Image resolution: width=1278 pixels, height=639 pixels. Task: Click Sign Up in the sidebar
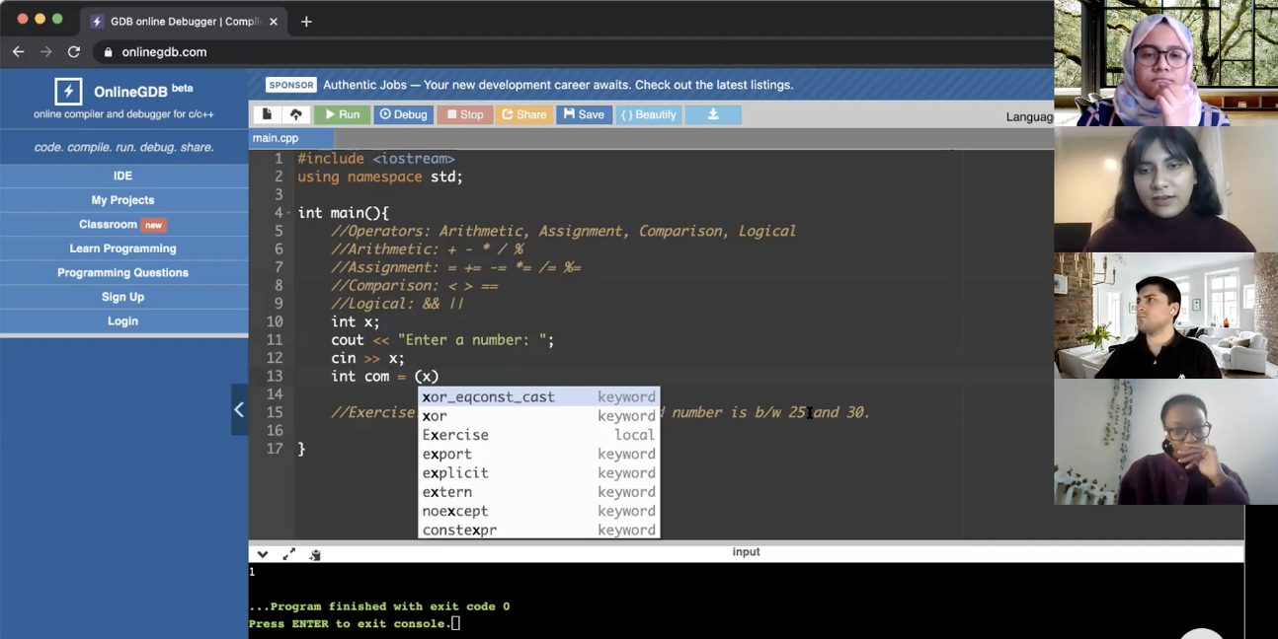coord(123,297)
